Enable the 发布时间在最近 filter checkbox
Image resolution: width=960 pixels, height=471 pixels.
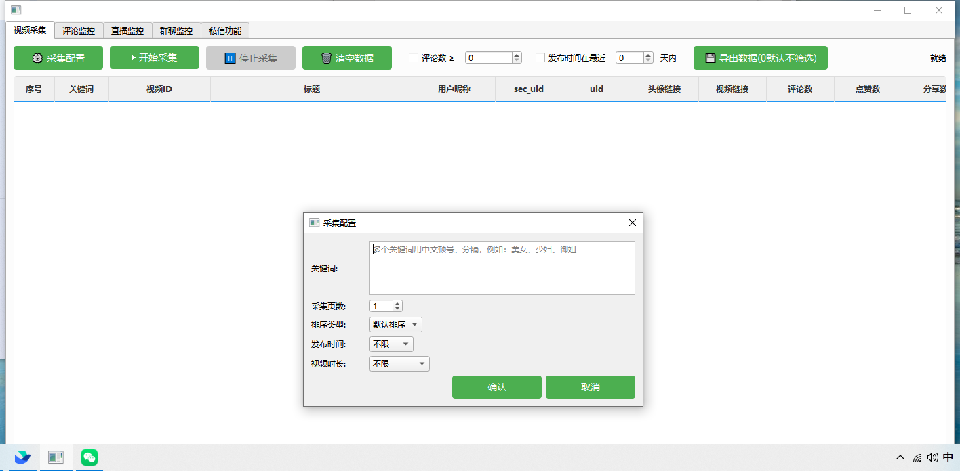click(x=540, y=58)
